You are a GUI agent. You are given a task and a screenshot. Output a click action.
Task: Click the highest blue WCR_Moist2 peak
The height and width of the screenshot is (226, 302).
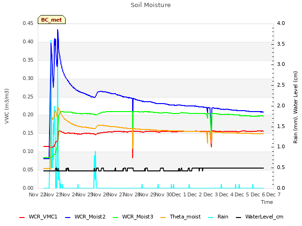pos(58,30)
